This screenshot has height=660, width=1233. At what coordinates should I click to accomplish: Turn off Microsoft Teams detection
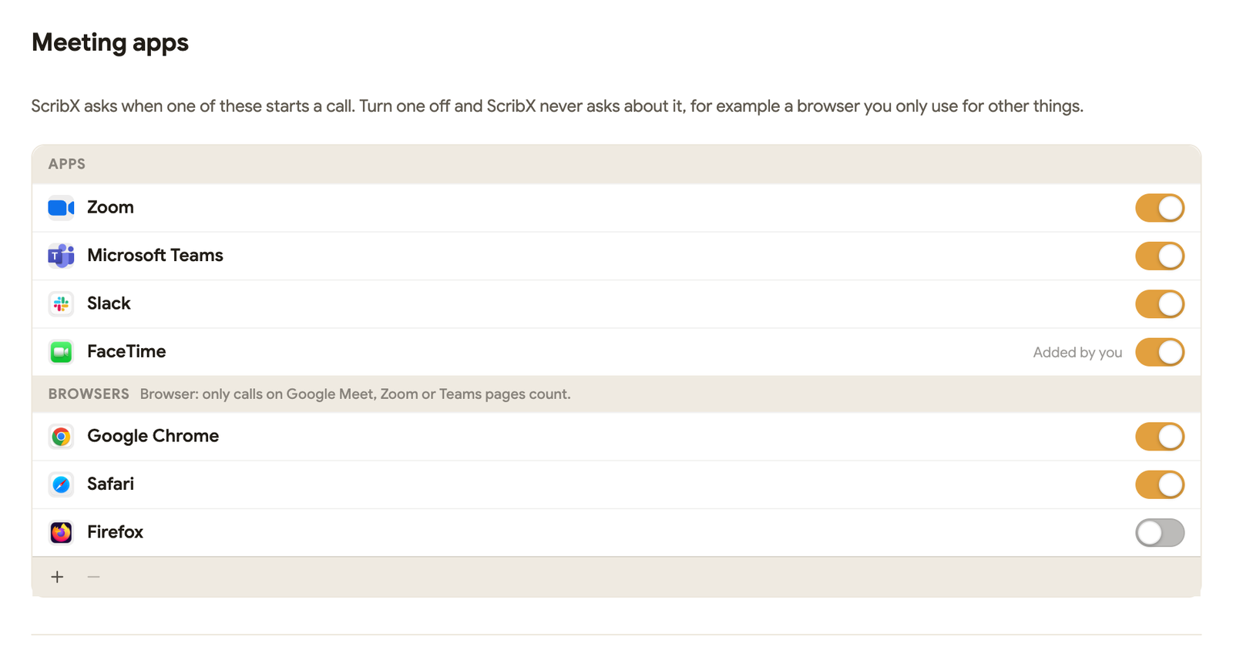[1160, 256]
